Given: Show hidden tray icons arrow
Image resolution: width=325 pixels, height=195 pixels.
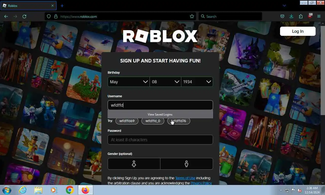Looking at the screenshot, I should (281, 190).
